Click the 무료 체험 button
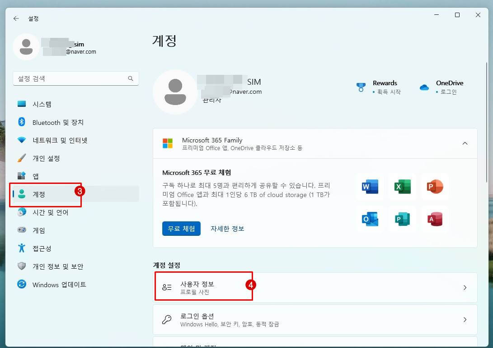 pos(181,229)
